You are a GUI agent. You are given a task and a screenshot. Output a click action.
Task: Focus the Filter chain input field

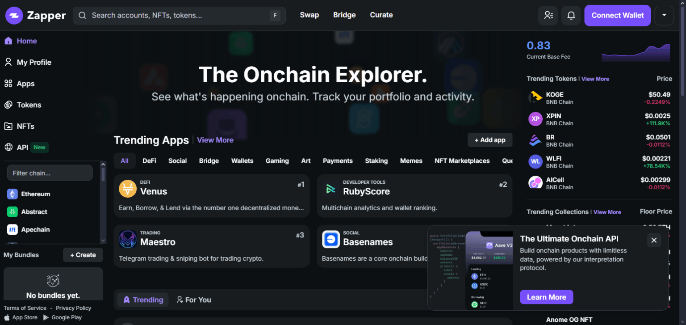[50, 173]
